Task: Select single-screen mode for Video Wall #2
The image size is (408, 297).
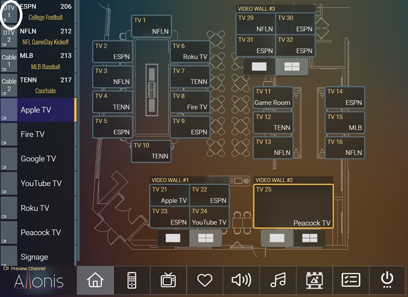Action: click(277, 238)
